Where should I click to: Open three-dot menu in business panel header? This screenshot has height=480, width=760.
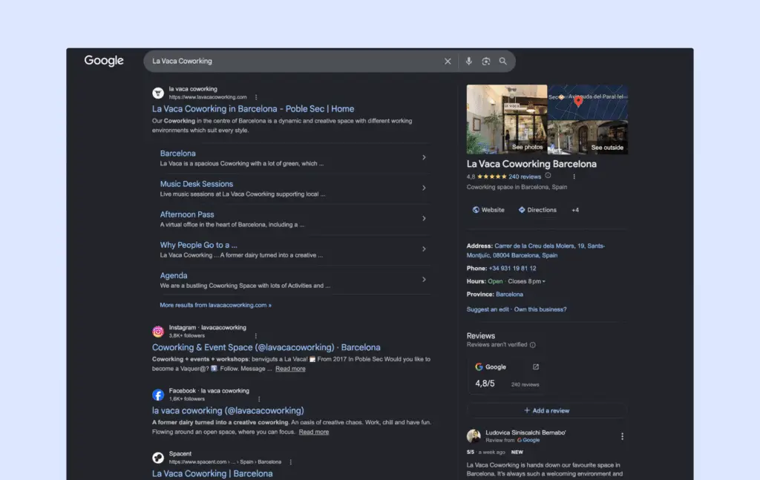point(574,177)
